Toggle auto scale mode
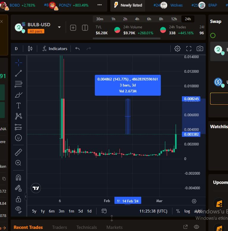 (x=198, y=211)
